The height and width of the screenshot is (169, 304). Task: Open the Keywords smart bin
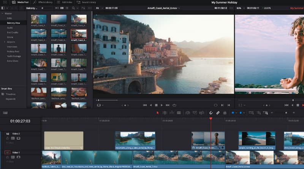pos(11,99)
